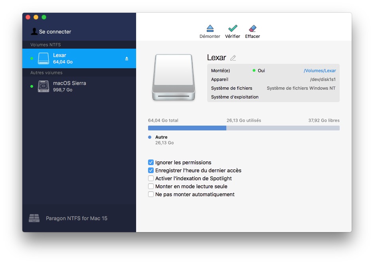Click the Lexar drive icon in sidebar
374x264 pixels.
(44, 58)
